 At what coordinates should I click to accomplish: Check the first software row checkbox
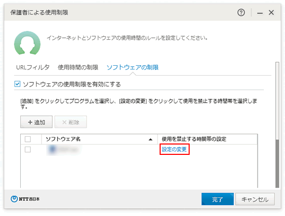click(27, 150)
